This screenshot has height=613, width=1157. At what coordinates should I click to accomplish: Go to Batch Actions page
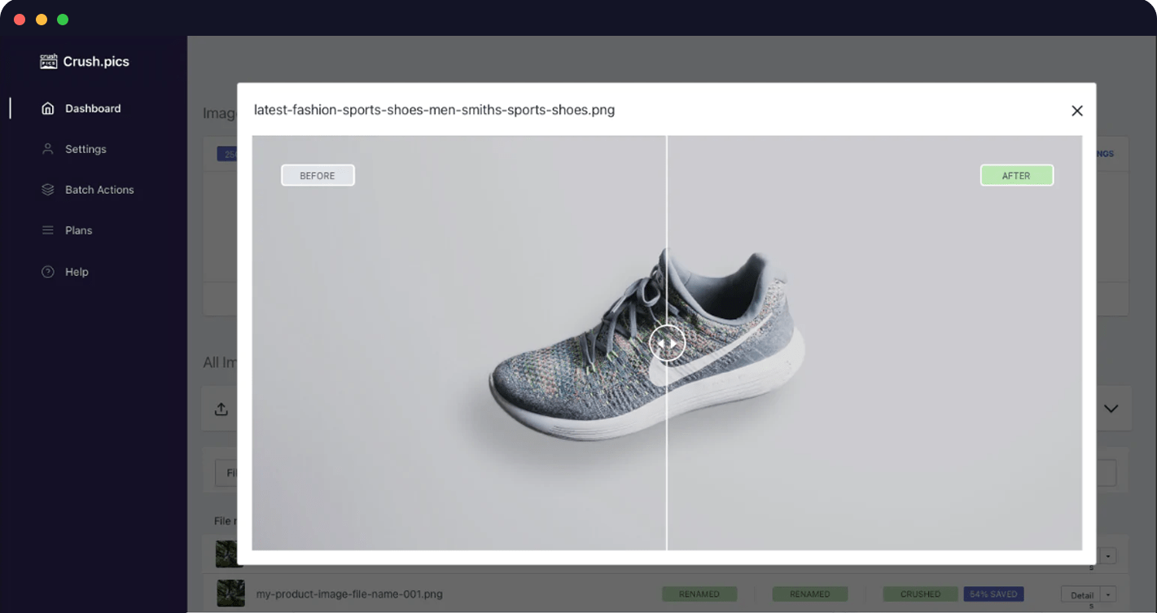coord(99,190)
